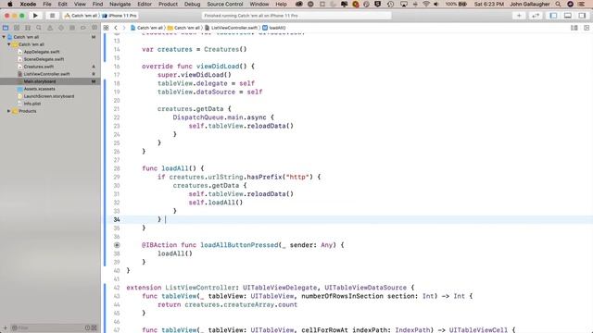The width and height of the screenshot is (593, 333).
Task: Open SceneDelegate.swift in navigator
Action: pyautogui.click(x=44, y=59)
